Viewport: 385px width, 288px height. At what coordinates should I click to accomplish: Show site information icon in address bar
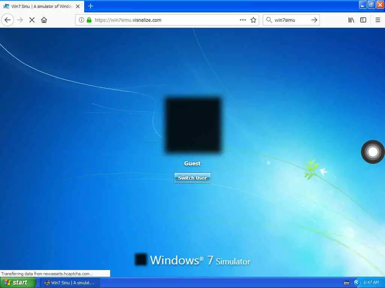[x=82, y=20]
